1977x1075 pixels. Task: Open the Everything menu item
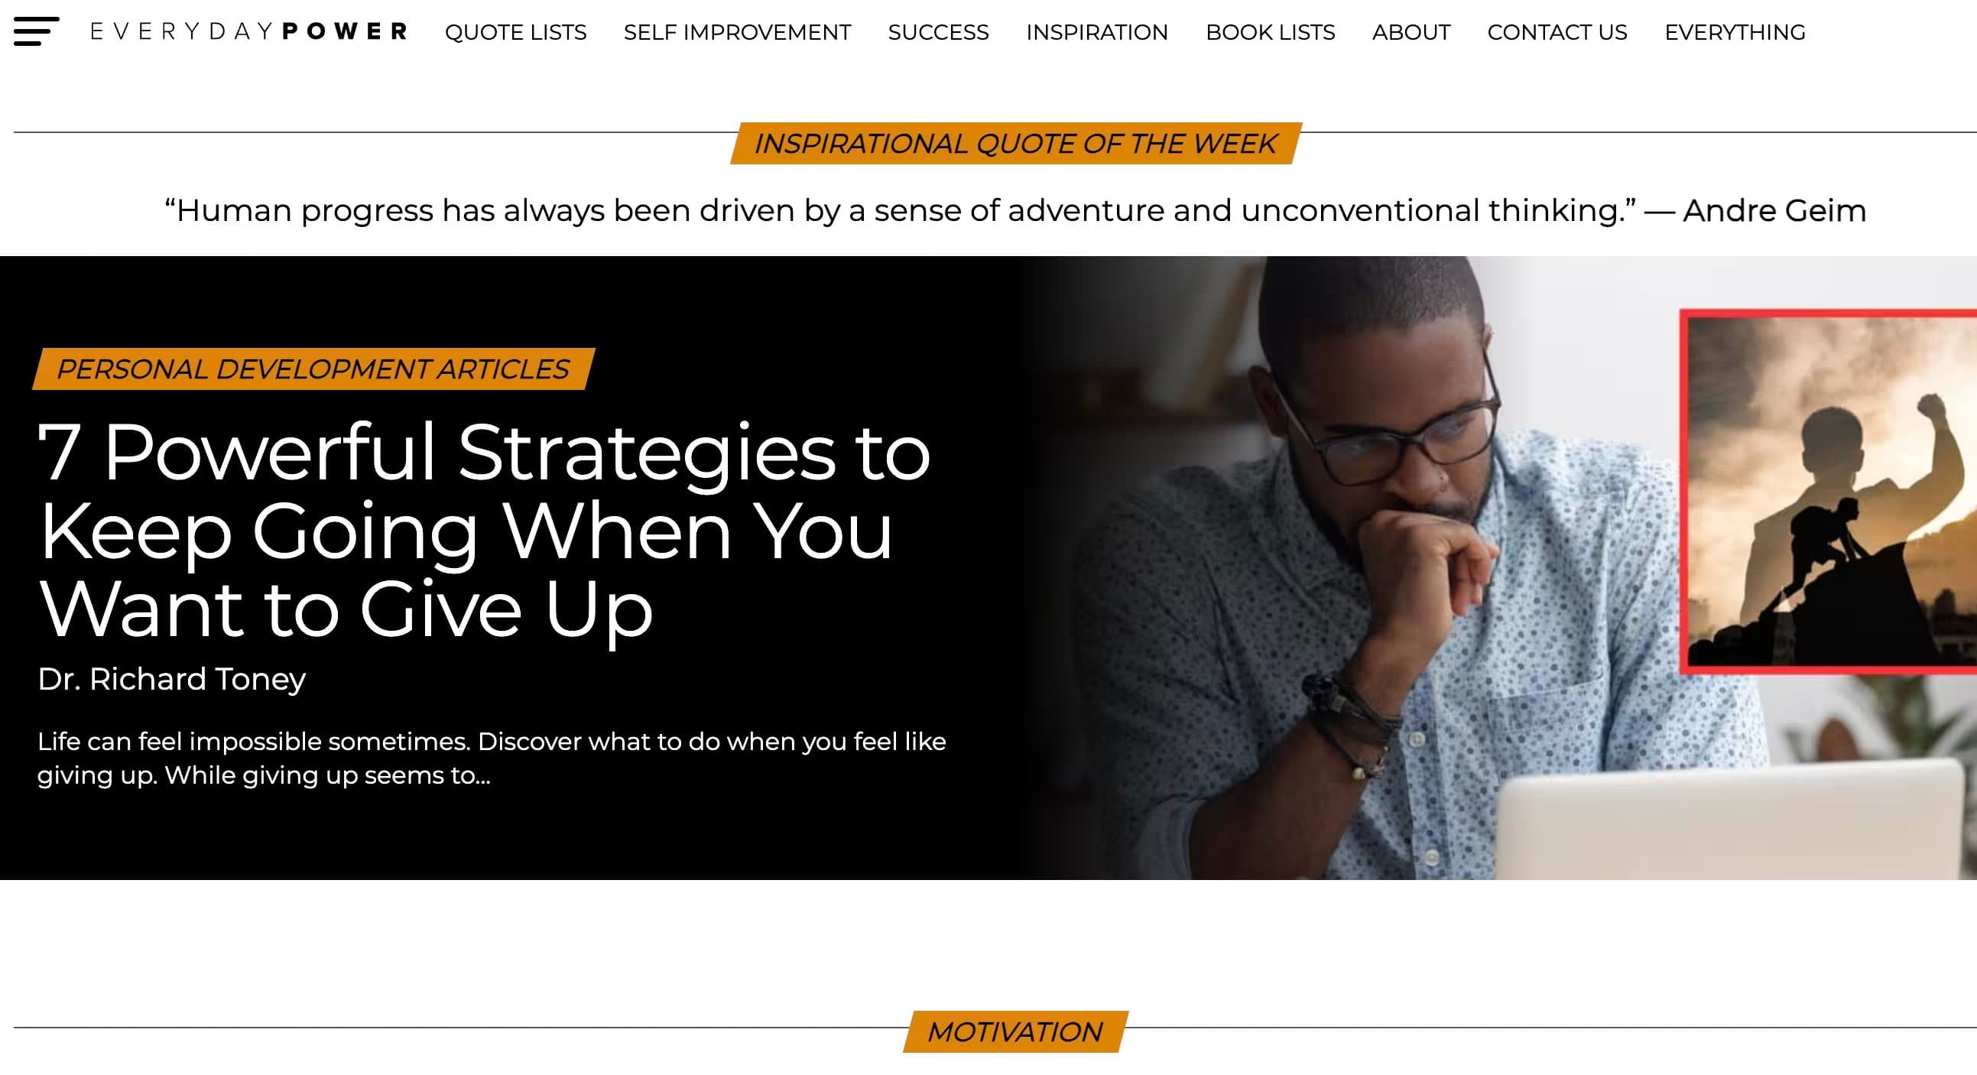[1735, 32]
